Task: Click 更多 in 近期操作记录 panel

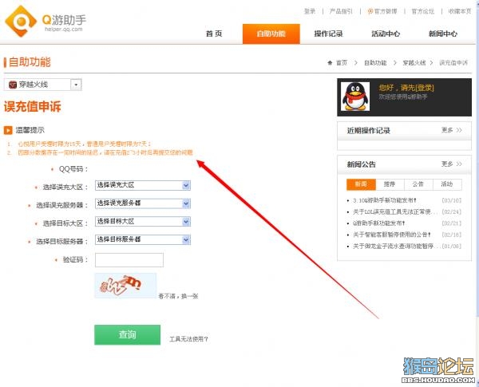Action: pos(452,130)
